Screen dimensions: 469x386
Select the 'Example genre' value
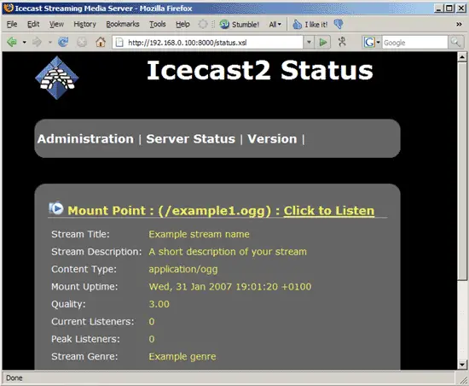pos(182,357)
